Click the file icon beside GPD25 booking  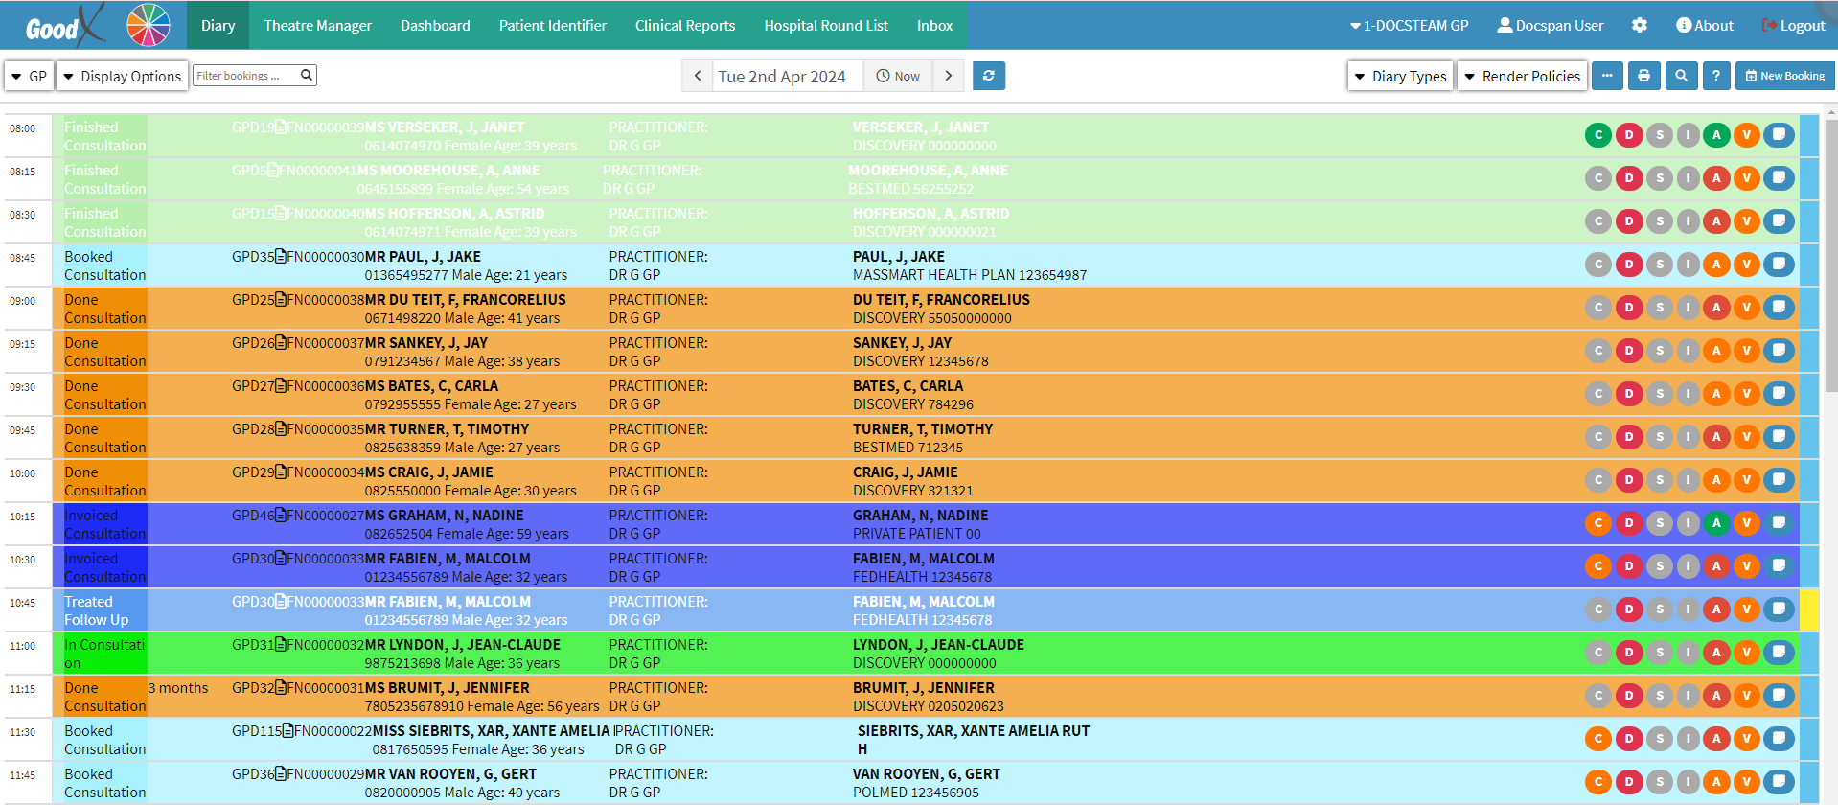[281, 300]
